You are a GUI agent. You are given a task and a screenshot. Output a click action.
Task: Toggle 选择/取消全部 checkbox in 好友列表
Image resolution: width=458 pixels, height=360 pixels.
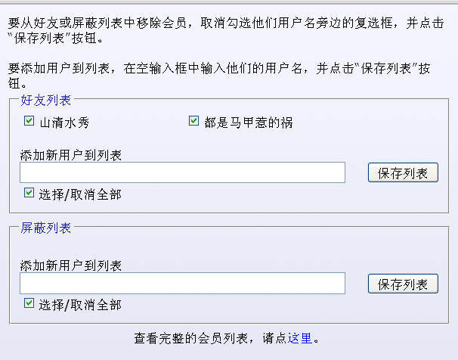[29, 194]
